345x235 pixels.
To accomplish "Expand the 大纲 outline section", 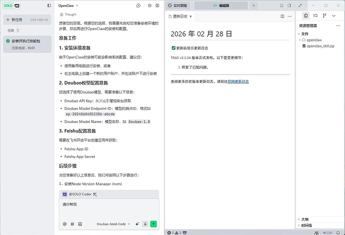I will [x=304, y=219].
